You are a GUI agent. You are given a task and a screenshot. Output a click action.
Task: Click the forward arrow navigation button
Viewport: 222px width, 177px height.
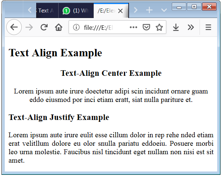pos(29,27)
